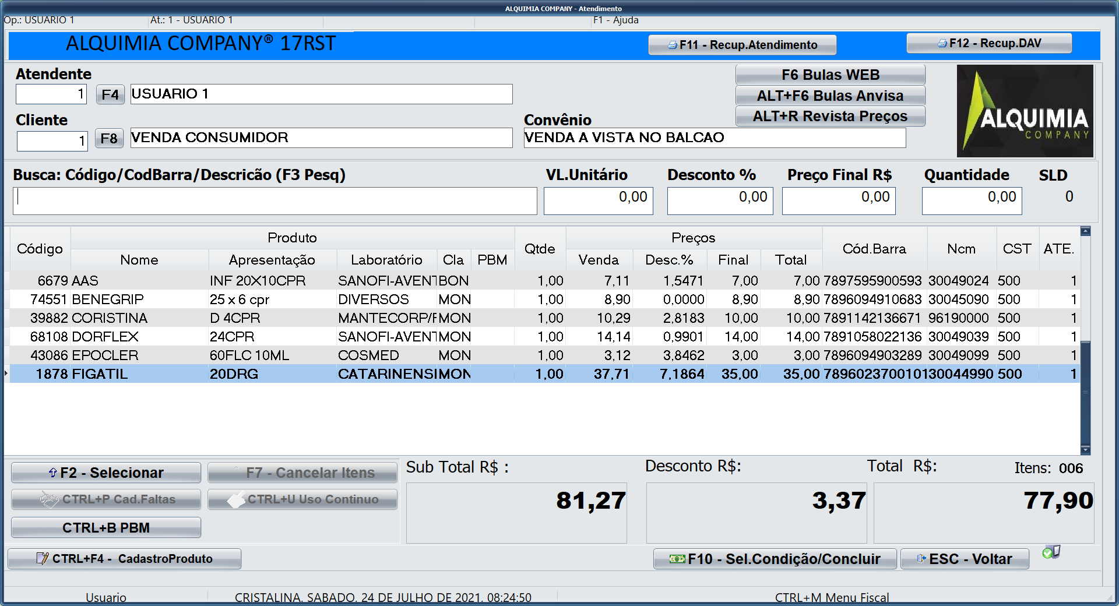Click the 81,27 sub total value
Screen dimensions: 1119x606
click(591, 501)
